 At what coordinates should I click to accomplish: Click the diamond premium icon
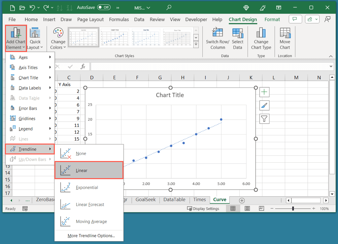coord(246,8)
